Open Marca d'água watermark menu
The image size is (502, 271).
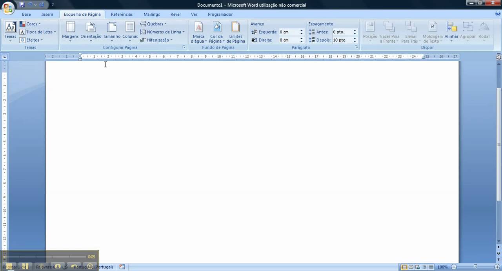[x=199, y=32]
